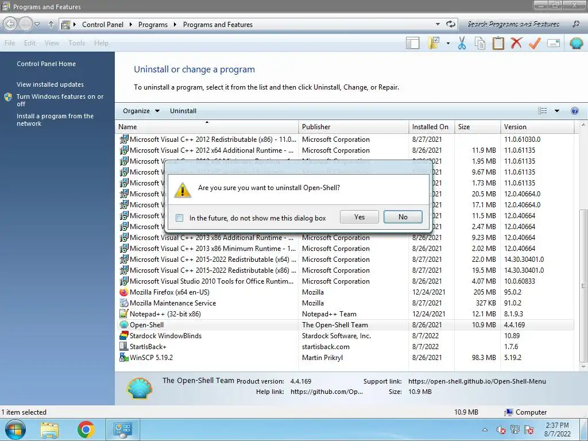Screen dimensions: 588x441
Task: Expand breadcrumb arrow after Control Panel
Action: [130, 24]
